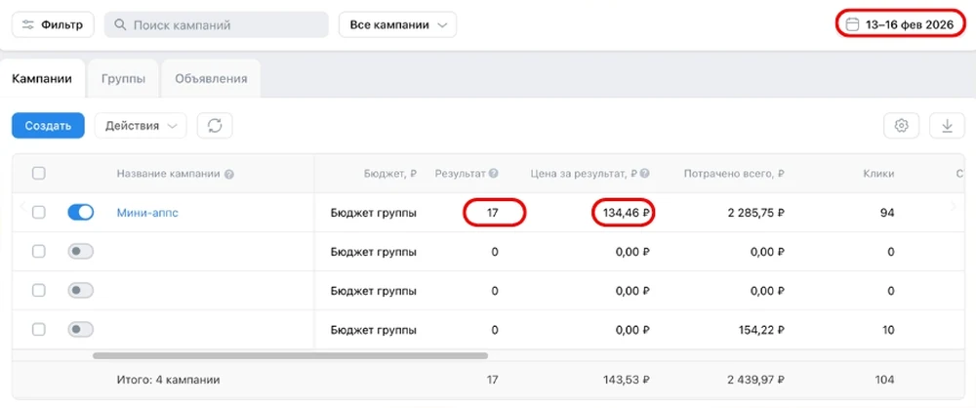Click the horizontal scrollbar under the table

(x=290, y=355)
